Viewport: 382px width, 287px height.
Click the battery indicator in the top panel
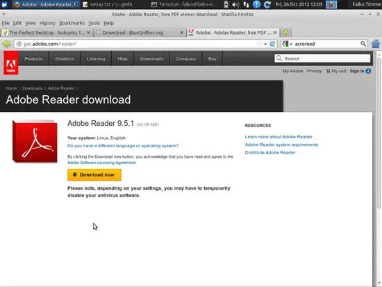(x=226, y=4)
